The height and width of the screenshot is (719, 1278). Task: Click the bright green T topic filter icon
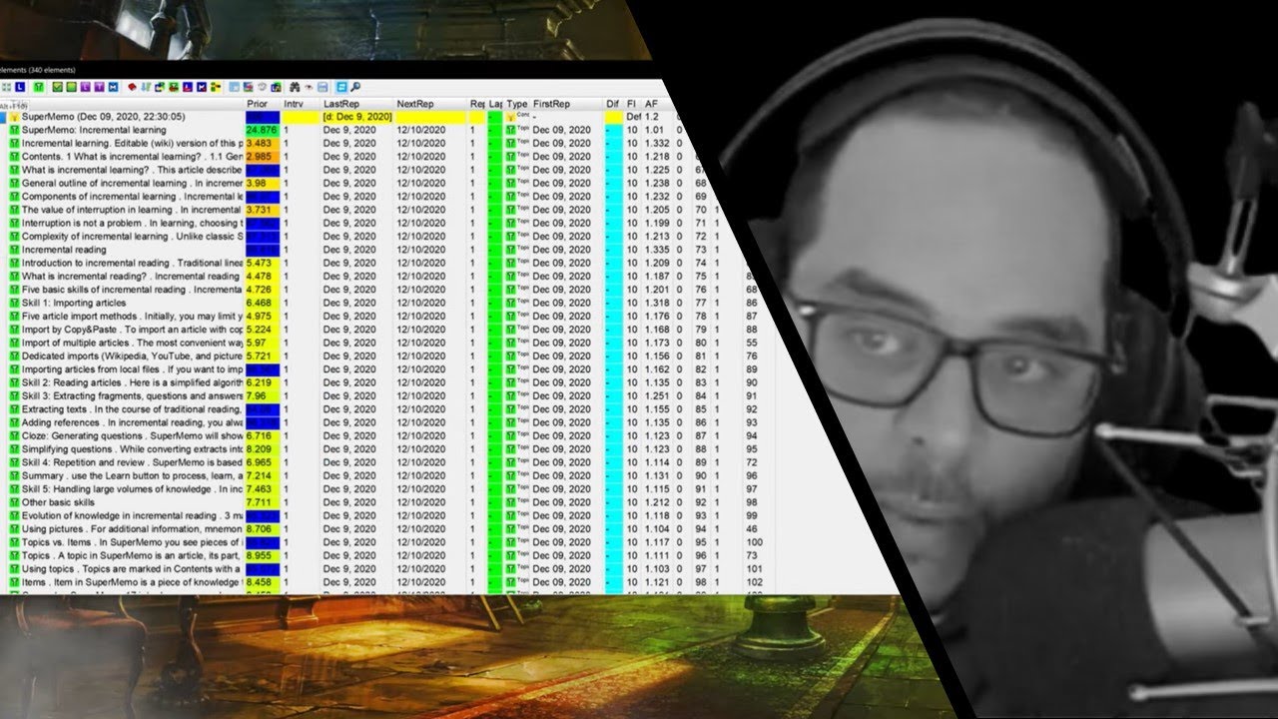38,88
